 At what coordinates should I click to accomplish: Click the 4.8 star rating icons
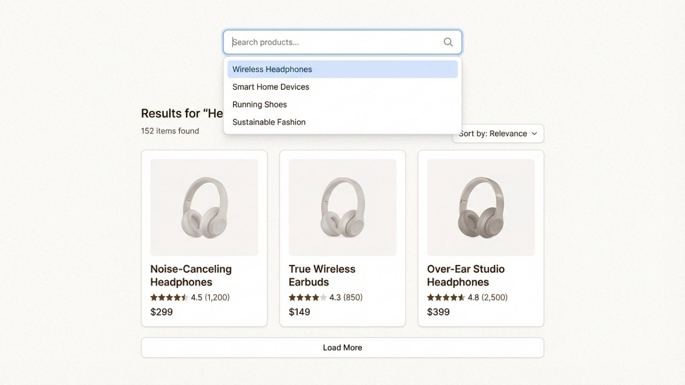pyautogui.click(x=446, y=297)
